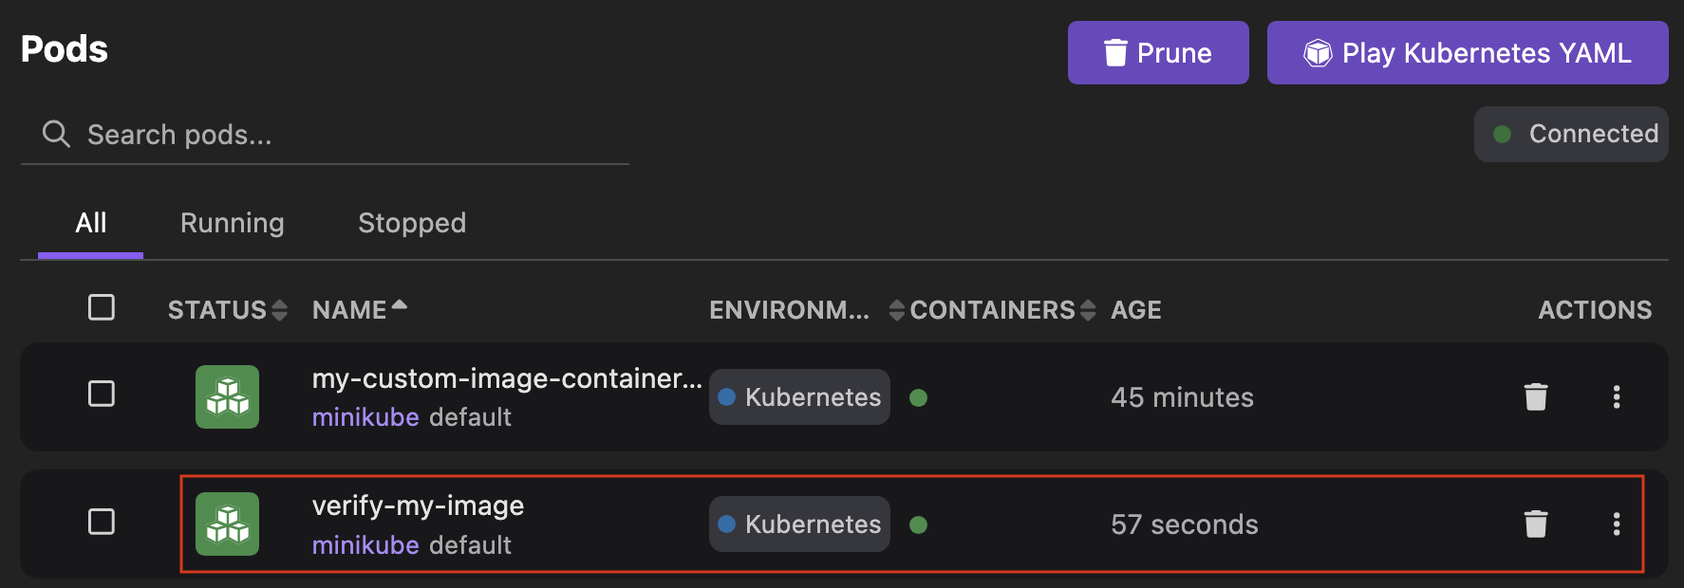Click the cube icon on Play Kubernetes YAML
The height and width of the screenshot is (588, 1684).
coord(1317,53)
